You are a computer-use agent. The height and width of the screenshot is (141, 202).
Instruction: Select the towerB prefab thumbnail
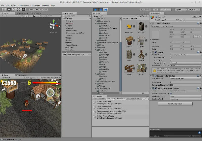point(141,41)
